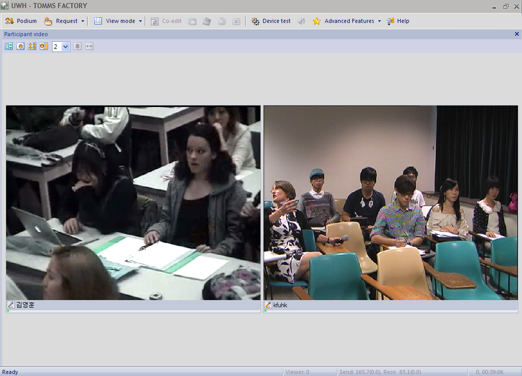Click the View mode layout icon
Screen dimensions: 522x376
98,21
